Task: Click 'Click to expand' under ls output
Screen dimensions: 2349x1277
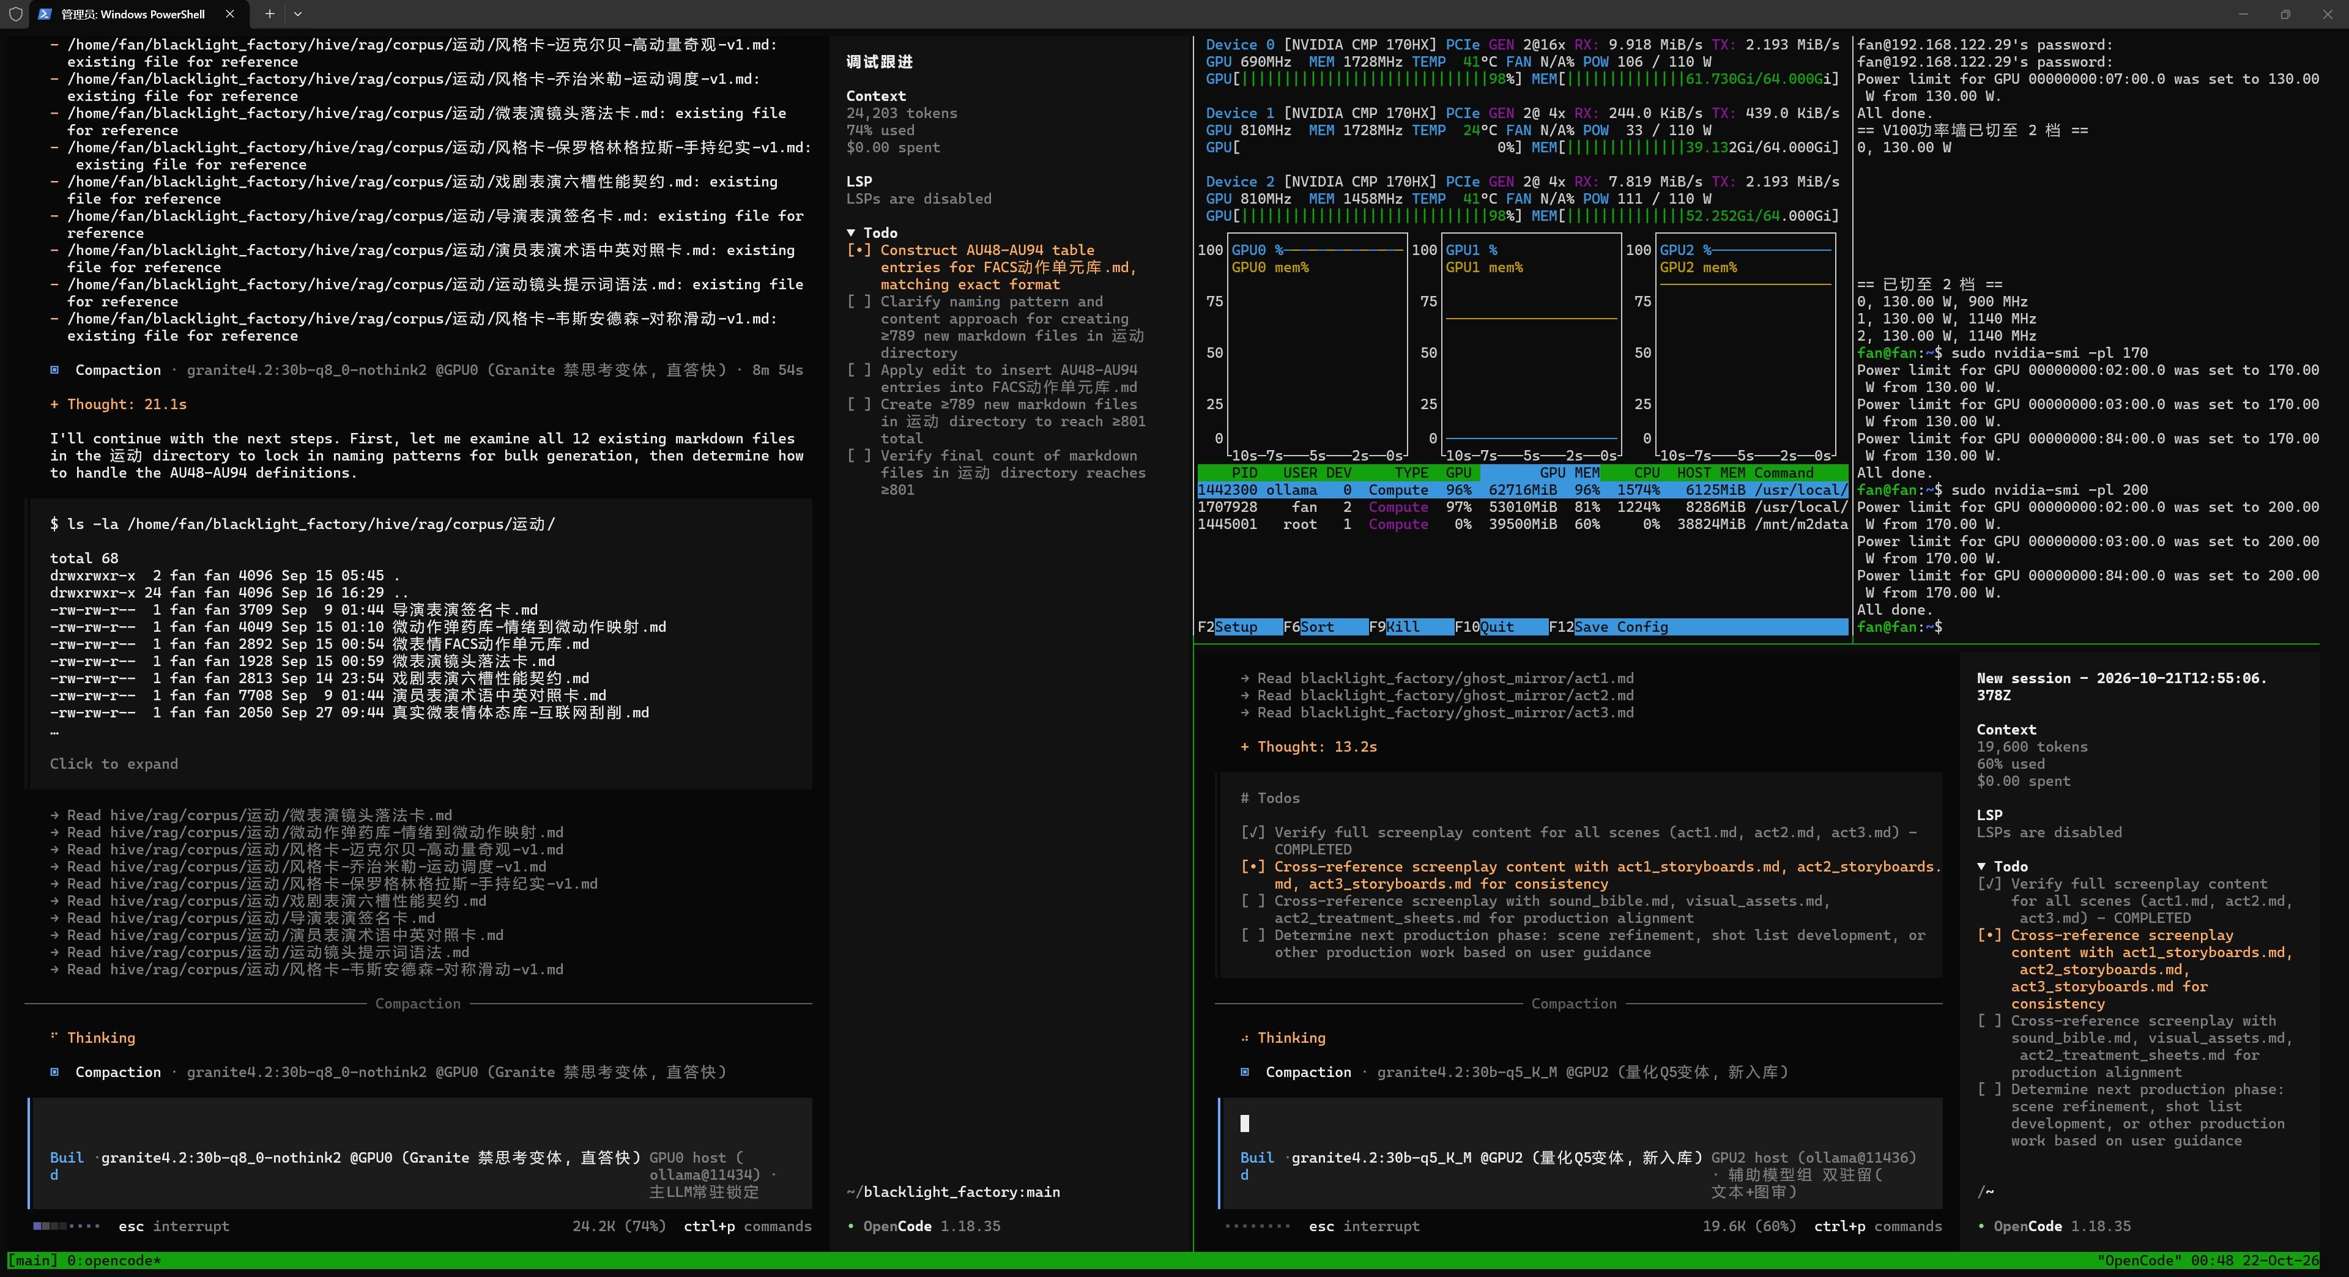Action: [x=114, y=764]
